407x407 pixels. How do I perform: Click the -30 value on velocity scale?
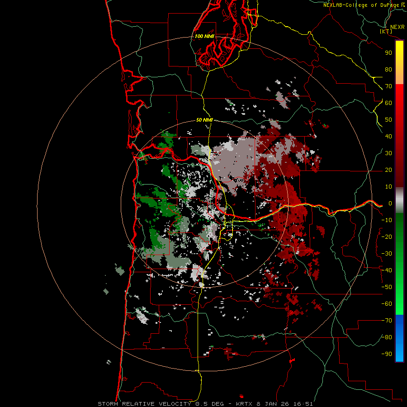pos(387,254)
